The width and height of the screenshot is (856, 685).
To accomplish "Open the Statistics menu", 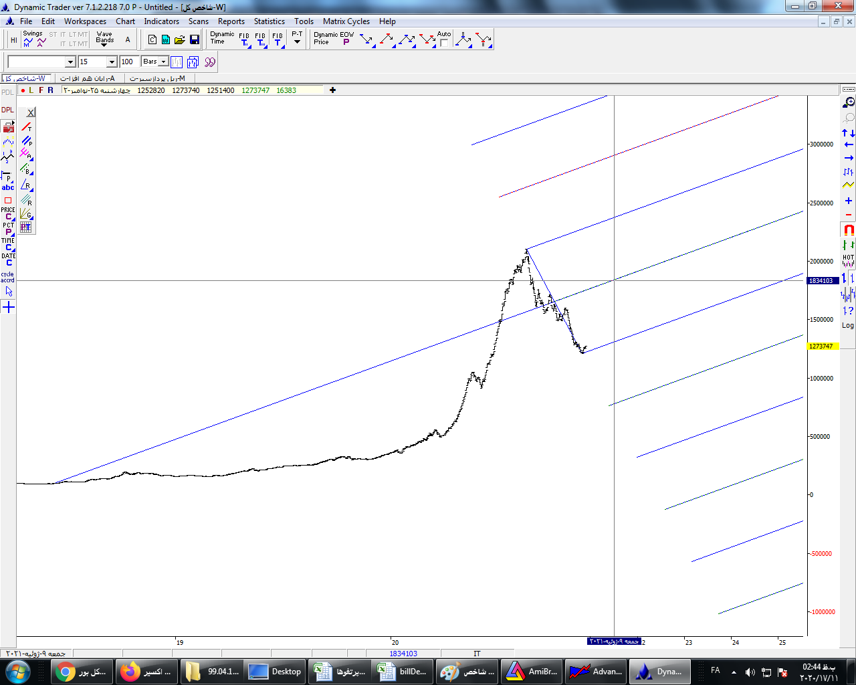I will [x=270, y=21].
